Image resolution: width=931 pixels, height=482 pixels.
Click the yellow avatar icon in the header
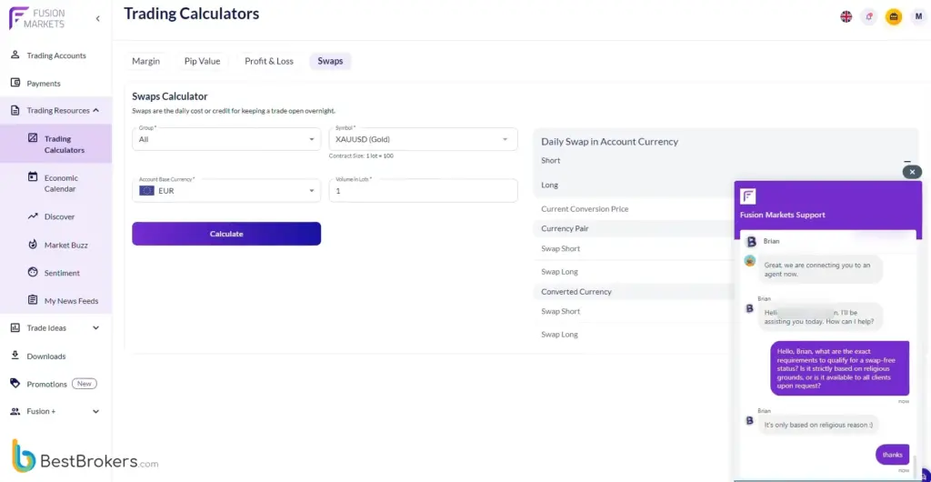click(894, 16)
